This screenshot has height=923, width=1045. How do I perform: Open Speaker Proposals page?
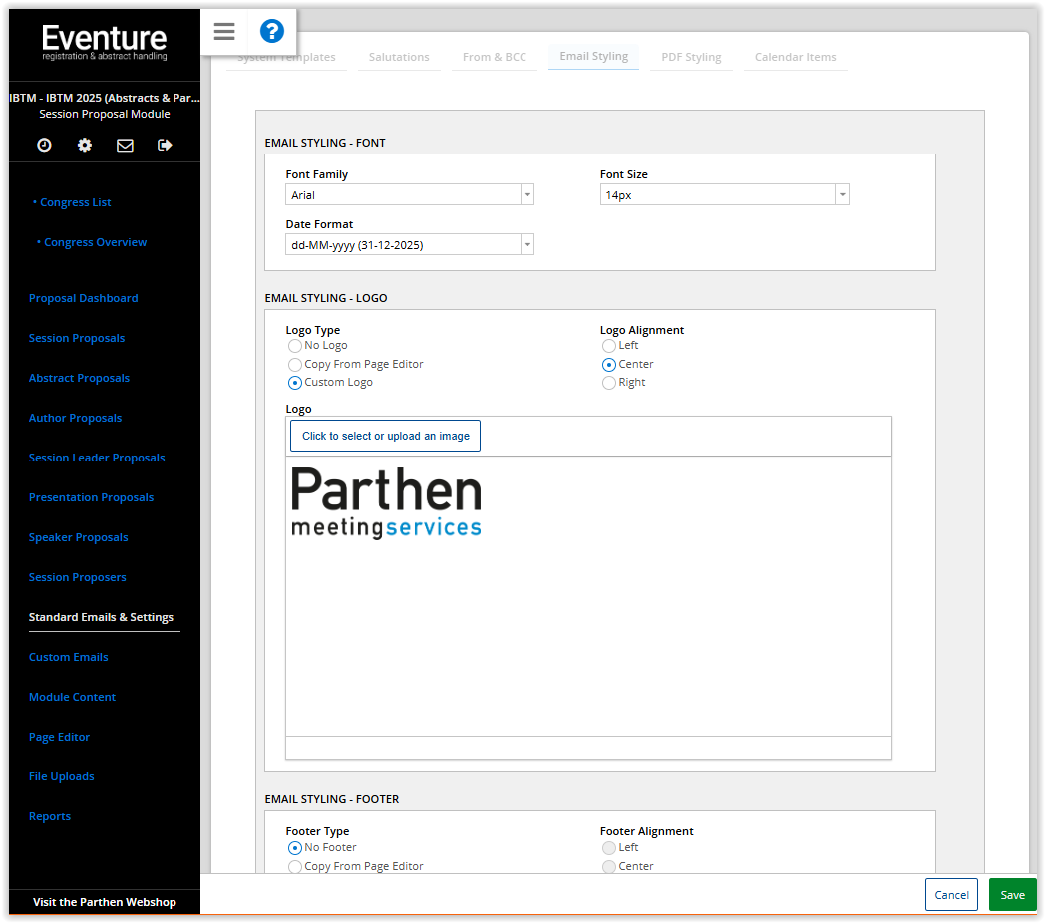click(79, 538)
